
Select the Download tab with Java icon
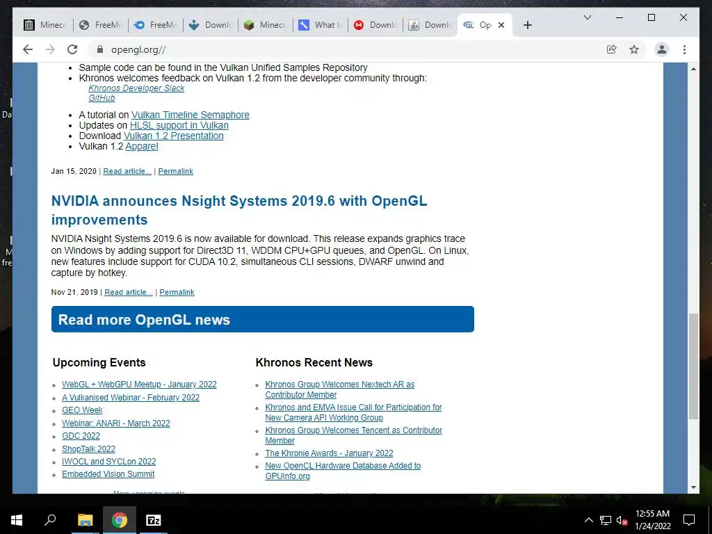[x=430, y=25]
